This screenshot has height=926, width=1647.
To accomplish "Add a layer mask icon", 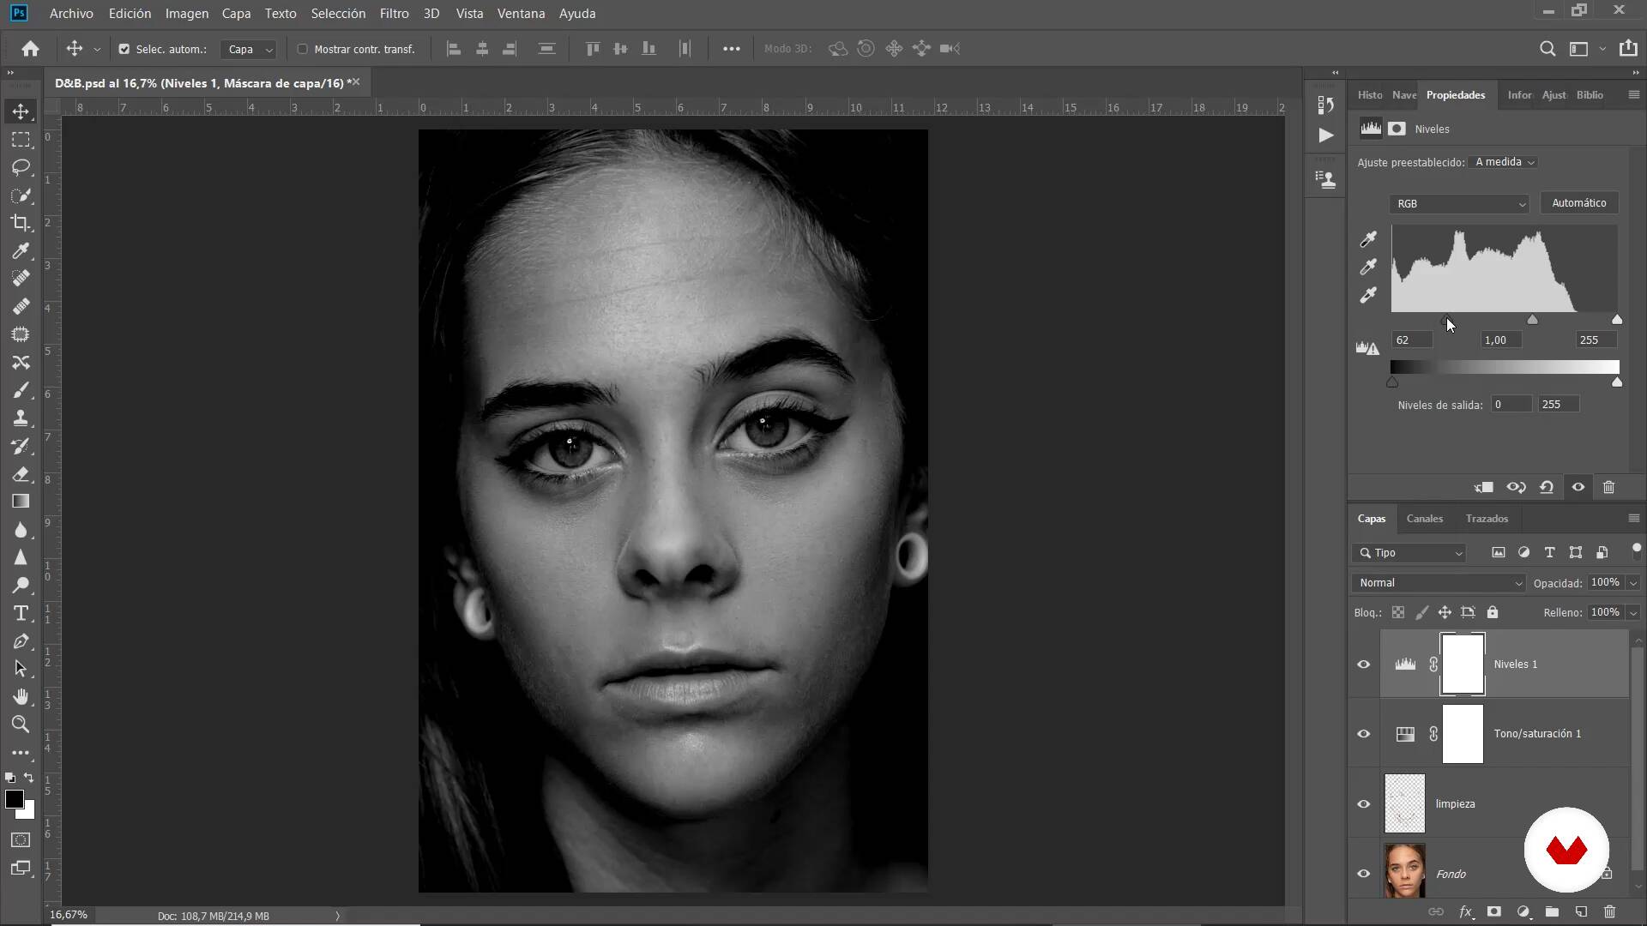I will 1494,912.
